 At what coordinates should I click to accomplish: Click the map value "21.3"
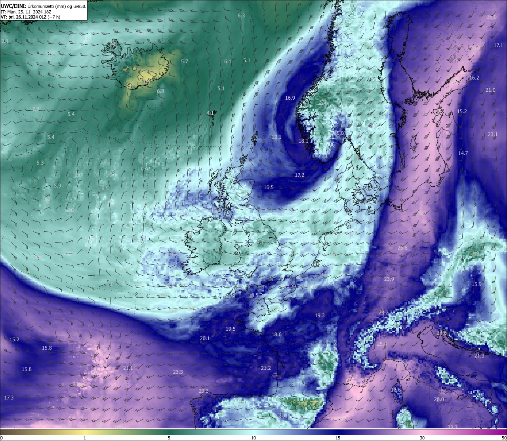coord(479,356)
